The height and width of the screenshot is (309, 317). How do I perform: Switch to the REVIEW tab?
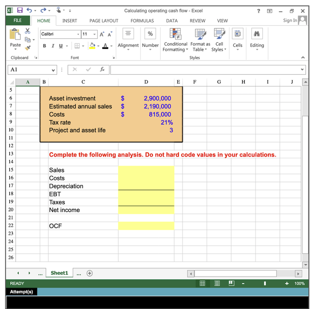point(197,21)
